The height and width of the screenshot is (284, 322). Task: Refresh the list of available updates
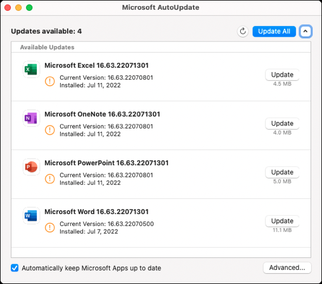[x=242, y=31]
